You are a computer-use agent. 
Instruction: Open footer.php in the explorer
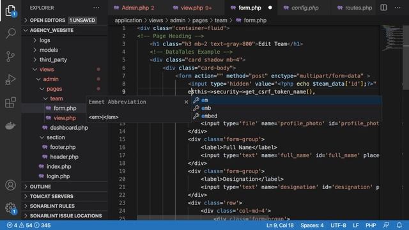65,147
